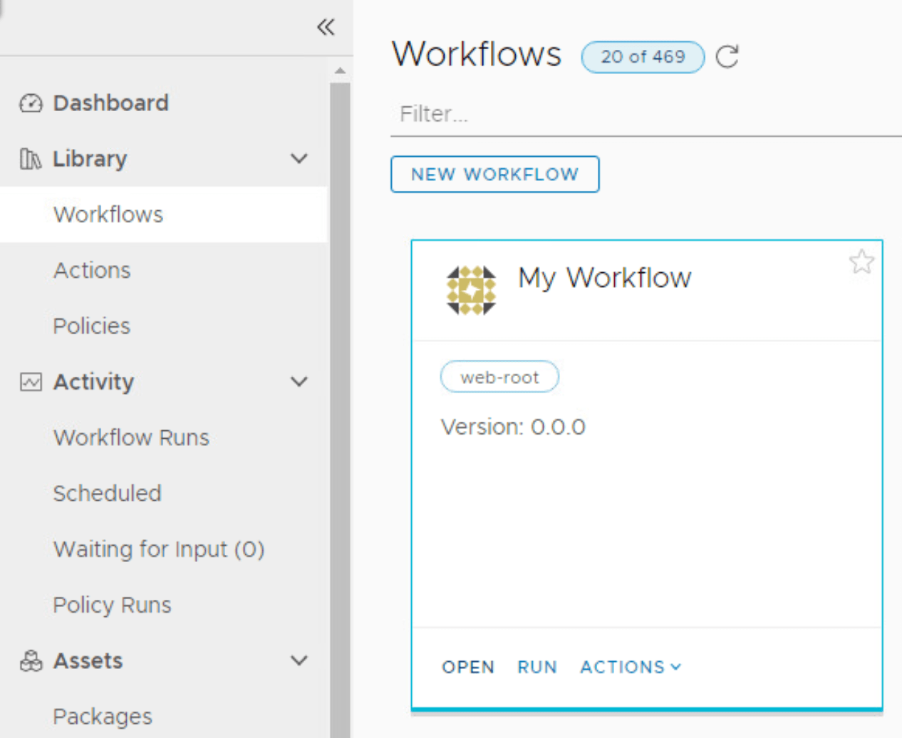Viewport: 902px width, 738px height.
Task: Click the Activity section label
Action: click(93, 383)
